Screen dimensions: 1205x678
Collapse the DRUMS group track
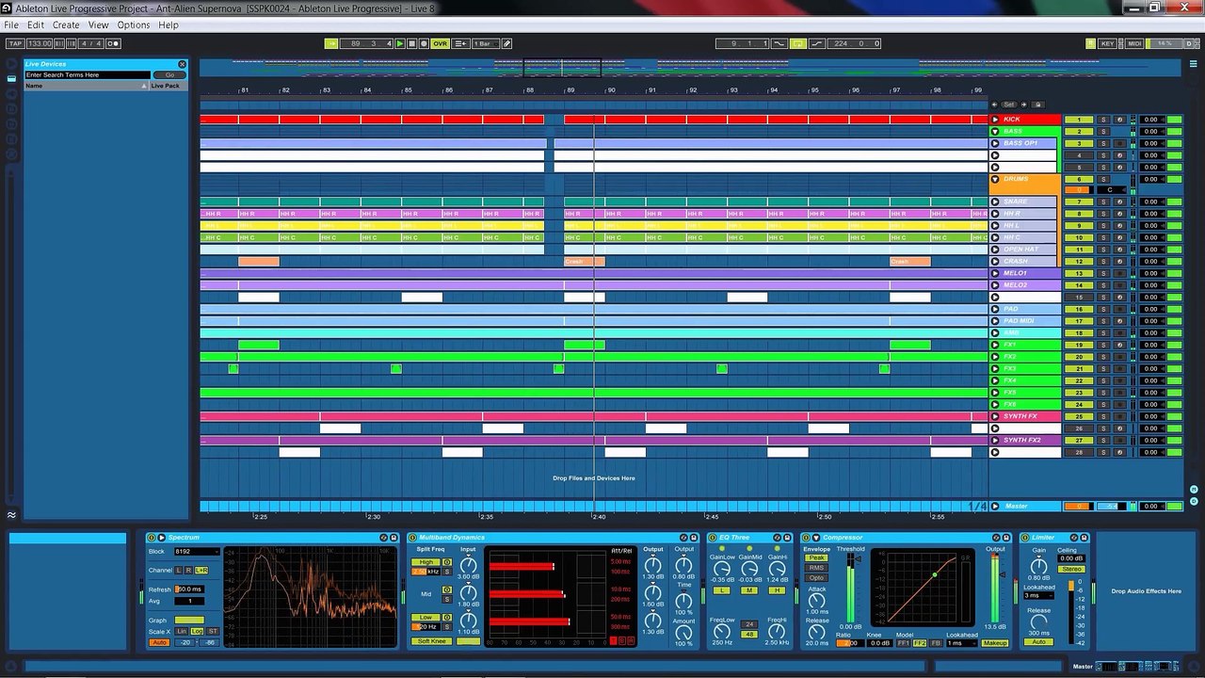995,179
